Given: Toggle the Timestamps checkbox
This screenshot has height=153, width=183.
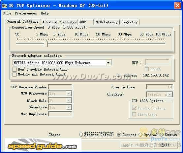Looking at the screenshot, I should tap(134, 114).
